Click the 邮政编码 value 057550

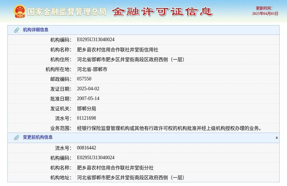point(84,79)
